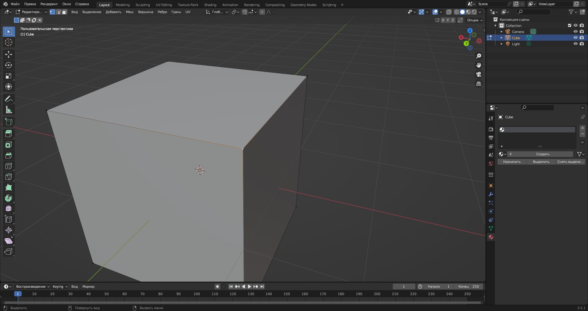The image size is (588, 311).
Task: Toggle the camera view icon
Action: click(479, 74)
